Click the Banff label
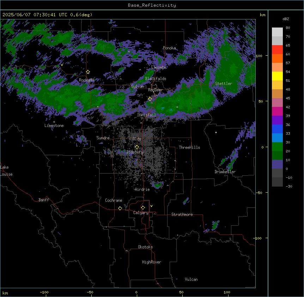 (44, 200)
